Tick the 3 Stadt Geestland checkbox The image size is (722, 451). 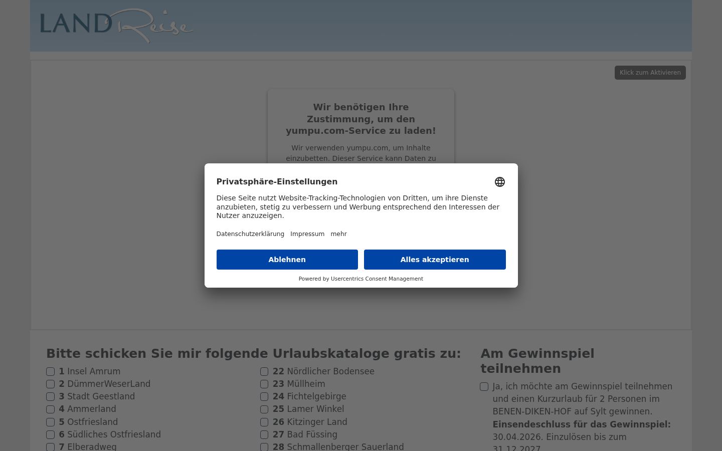coord(51,396)
